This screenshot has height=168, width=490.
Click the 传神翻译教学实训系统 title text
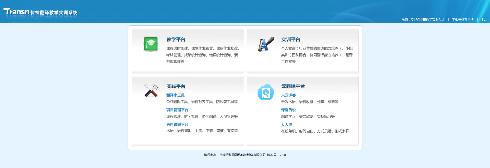tap(54, 12)
